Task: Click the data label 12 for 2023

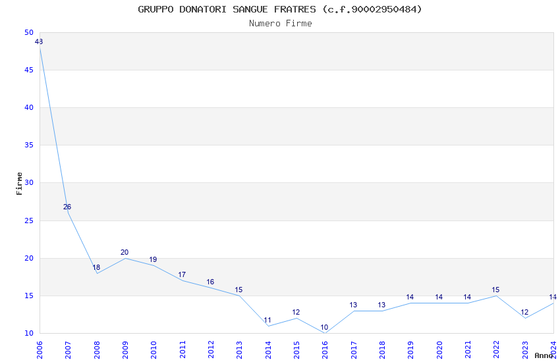Action: [x=524, y=313]
